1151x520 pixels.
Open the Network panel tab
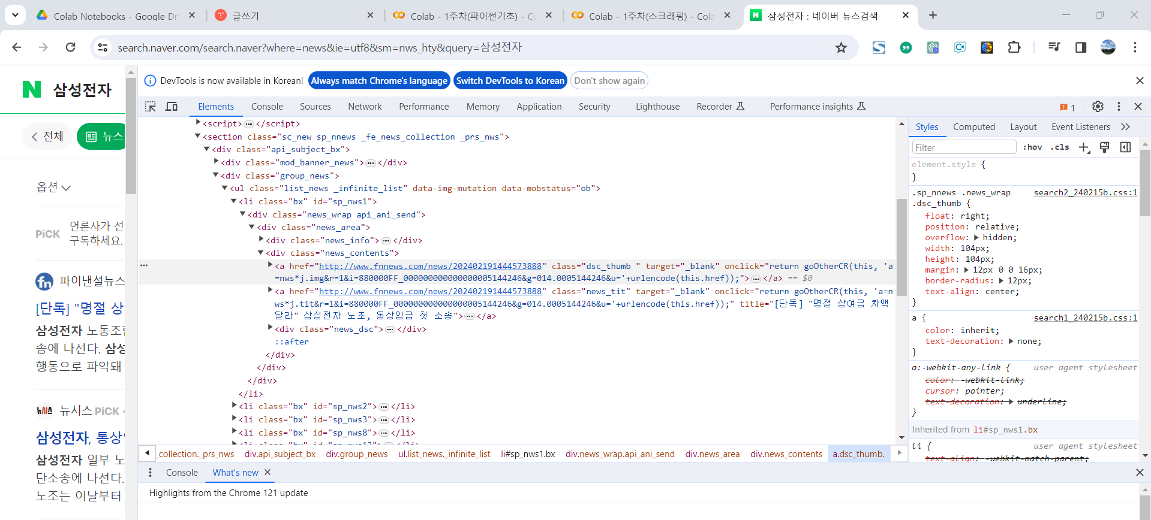365,107
